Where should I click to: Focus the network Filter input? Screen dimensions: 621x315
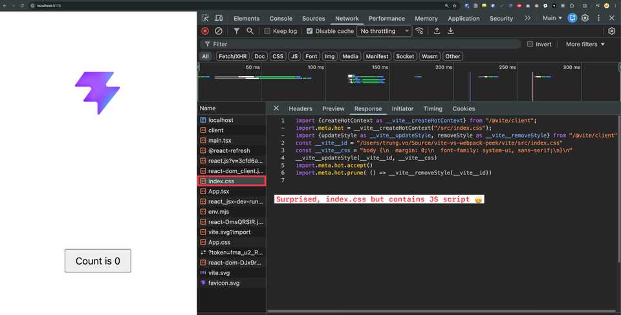pyautogui.click(x=360, y=45)
